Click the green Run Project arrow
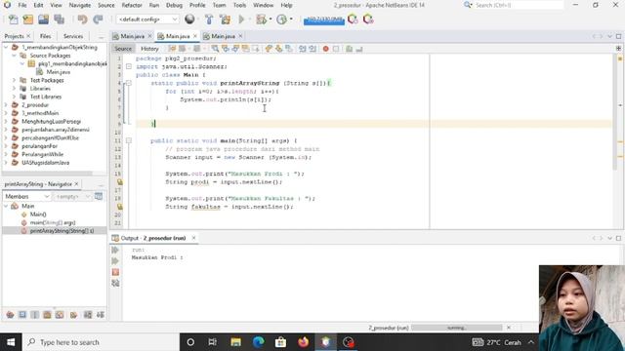Viewport: 625px width, 351px height. (x=241, y=19)
